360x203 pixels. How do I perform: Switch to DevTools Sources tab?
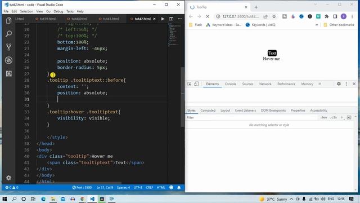tap(247, 84)
